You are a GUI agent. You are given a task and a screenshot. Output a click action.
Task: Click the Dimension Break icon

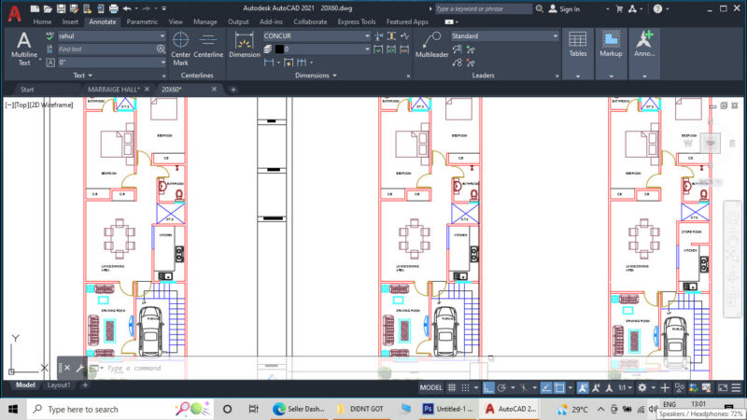tap(379, 35)
